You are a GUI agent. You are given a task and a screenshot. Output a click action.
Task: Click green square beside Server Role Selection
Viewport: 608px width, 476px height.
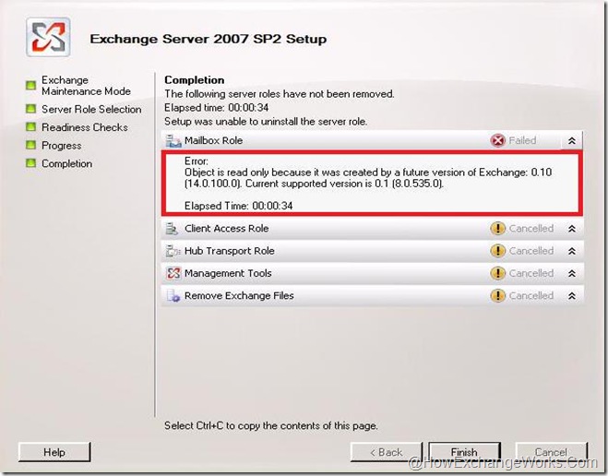tap(30, 109)
